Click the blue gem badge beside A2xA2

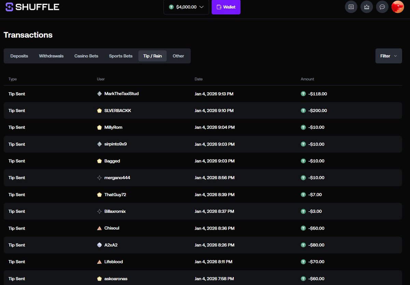pyautogui.click(x=99, y=245)
